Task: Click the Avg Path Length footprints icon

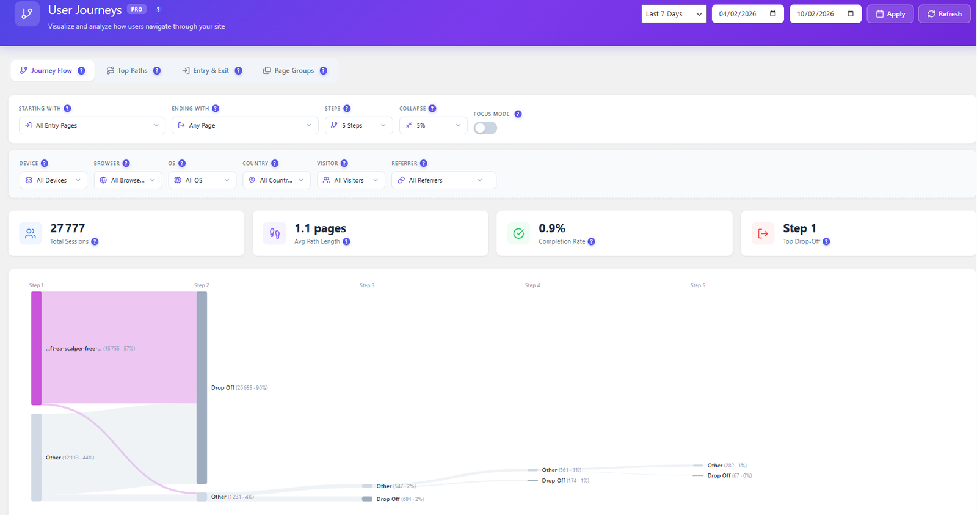Action: 275,233
